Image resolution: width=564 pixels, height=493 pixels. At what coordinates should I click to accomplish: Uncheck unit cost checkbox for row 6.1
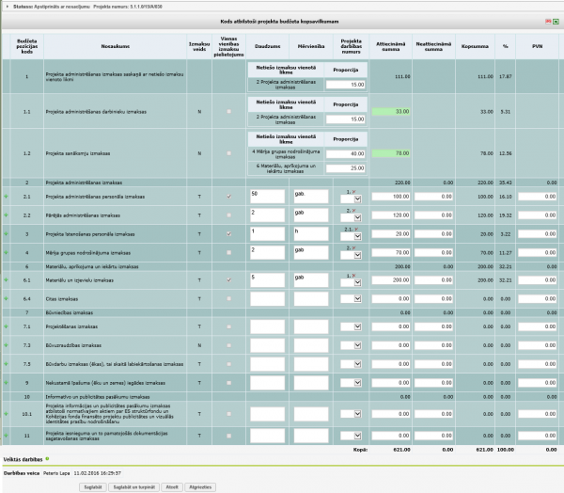point(229,280)
